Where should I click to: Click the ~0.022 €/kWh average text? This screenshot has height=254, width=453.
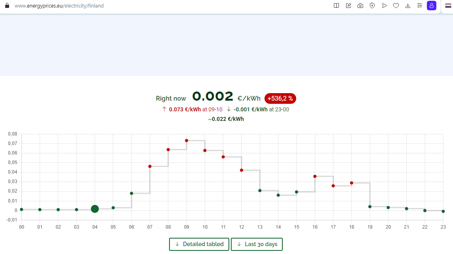click(x=226, y=119)
